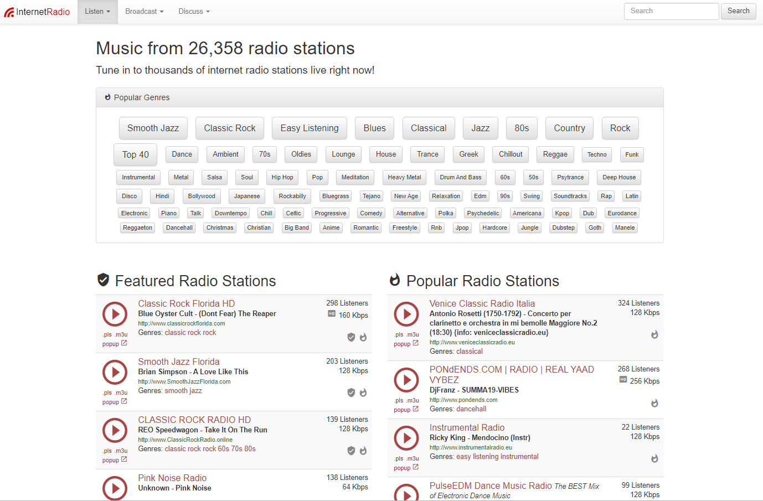Choose the Top 40 genre
763x501 pixels.
pos(136,154)
